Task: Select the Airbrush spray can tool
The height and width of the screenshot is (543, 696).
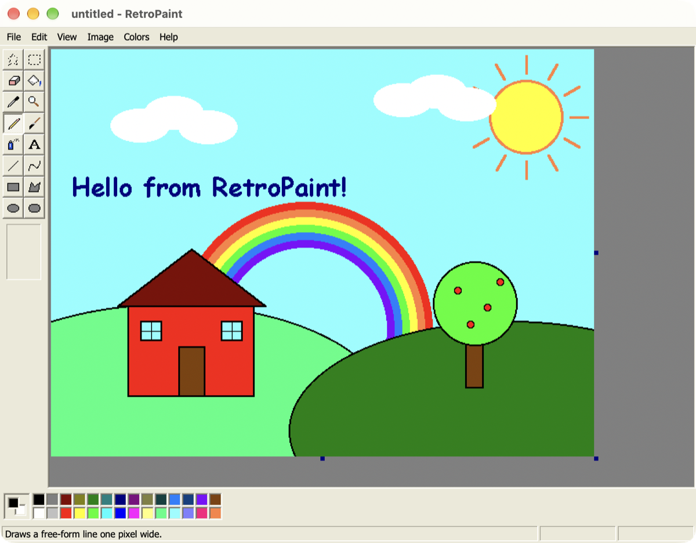Action: [x=13, y=144]
